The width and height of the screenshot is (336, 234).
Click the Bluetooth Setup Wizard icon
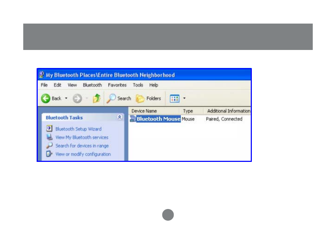49,128
